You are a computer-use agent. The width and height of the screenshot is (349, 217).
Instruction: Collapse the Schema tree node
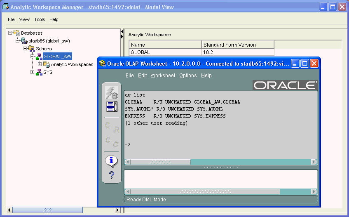coord(25,48)
